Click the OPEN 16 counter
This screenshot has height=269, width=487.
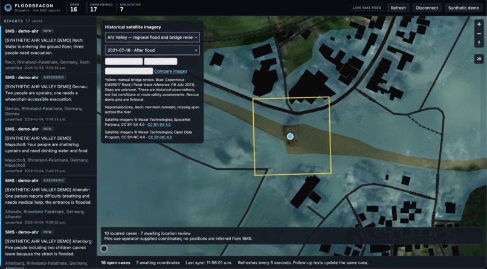[x=74, y=8]
